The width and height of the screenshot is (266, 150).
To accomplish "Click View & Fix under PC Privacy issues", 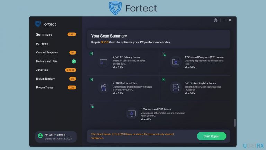I will [118, 67].
